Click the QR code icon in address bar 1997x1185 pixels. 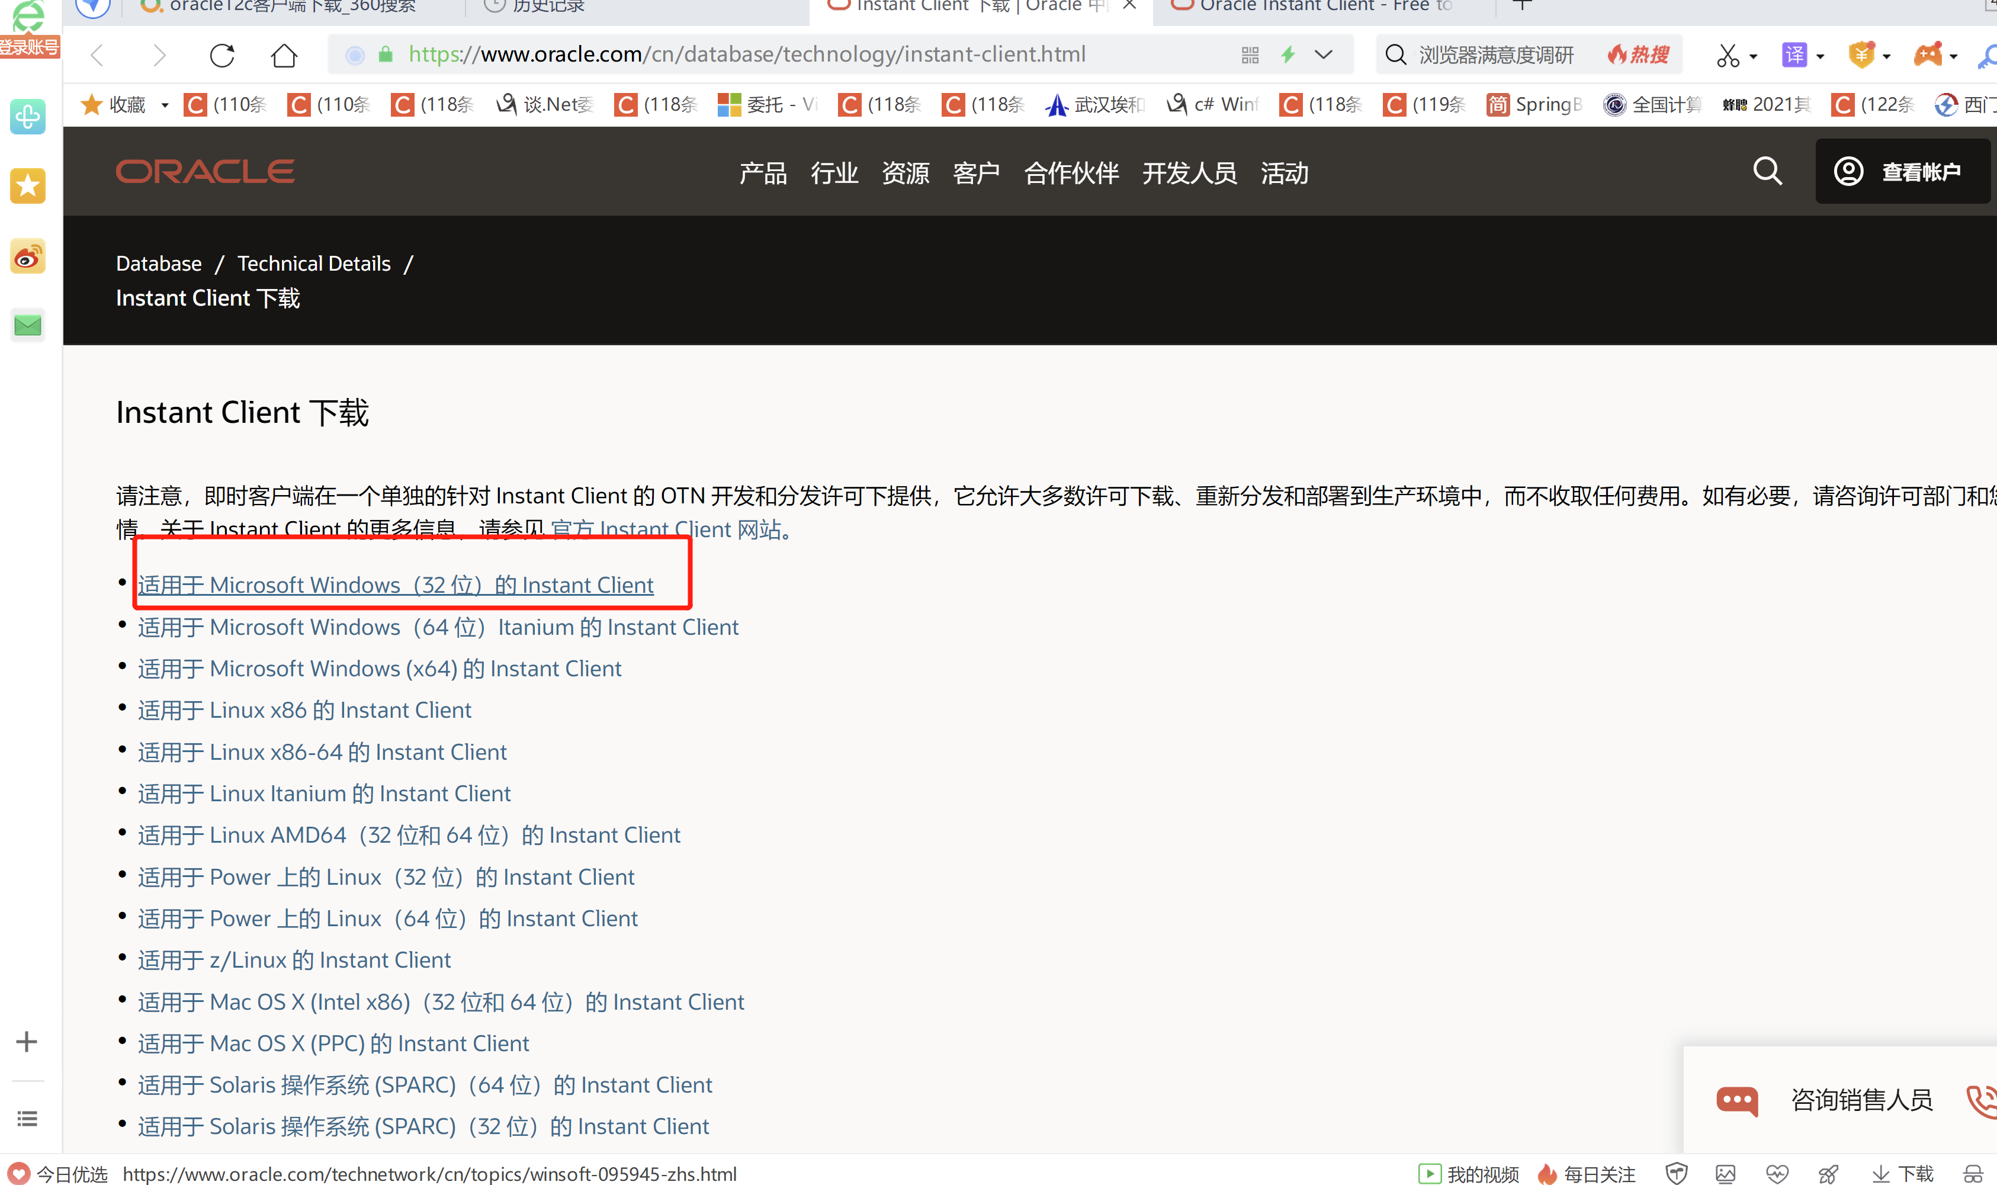tap(1250, 55)
